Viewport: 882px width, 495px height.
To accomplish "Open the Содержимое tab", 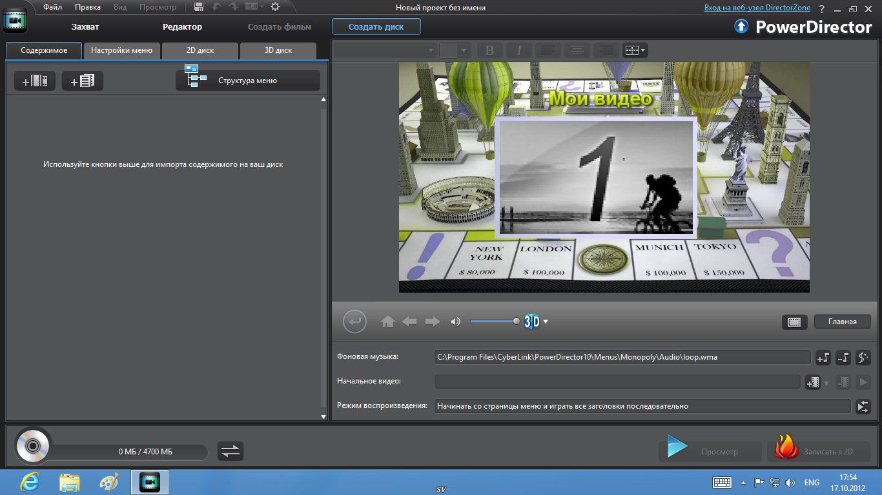I will click(x=44, y=50).
